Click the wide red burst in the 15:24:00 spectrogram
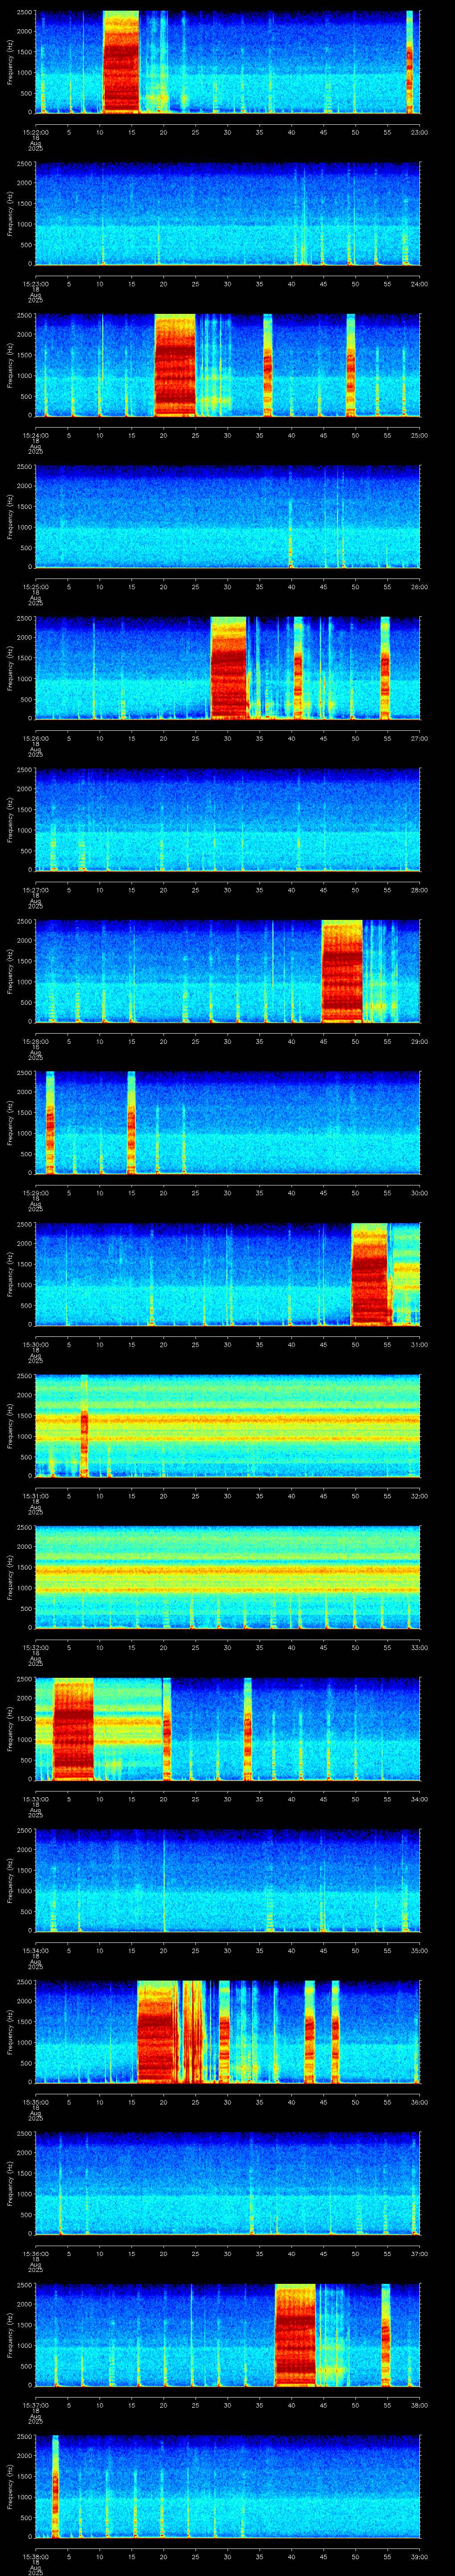The image size is (455, 2576). click(x=175, y=365)
